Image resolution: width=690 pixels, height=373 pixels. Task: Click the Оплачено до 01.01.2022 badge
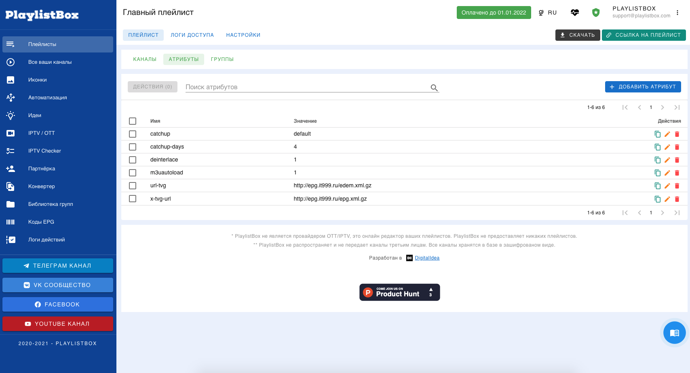click(x=494, y=13)
